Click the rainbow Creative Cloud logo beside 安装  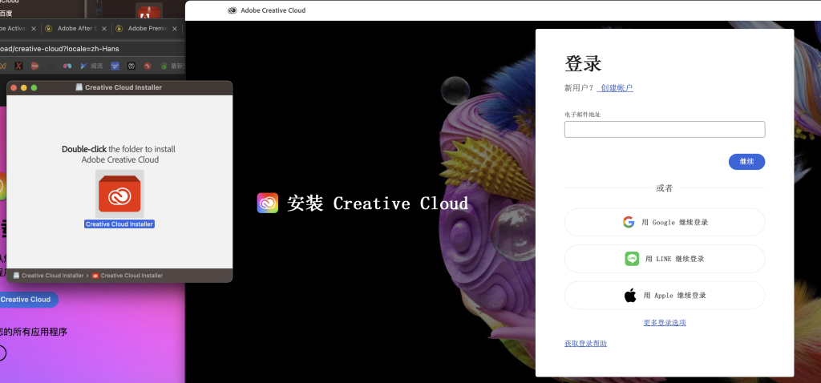click(267, 203)
